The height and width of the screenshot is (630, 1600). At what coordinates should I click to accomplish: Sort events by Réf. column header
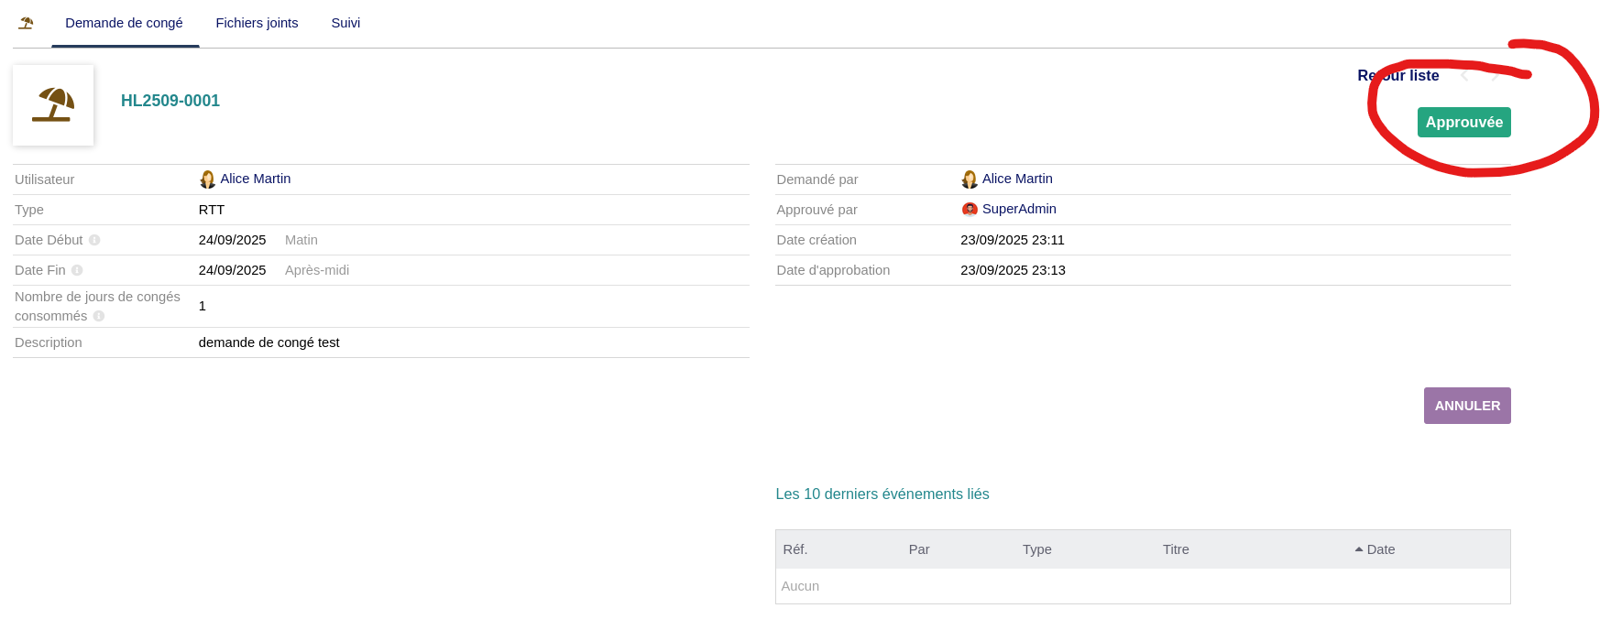[x=795, y=549]
